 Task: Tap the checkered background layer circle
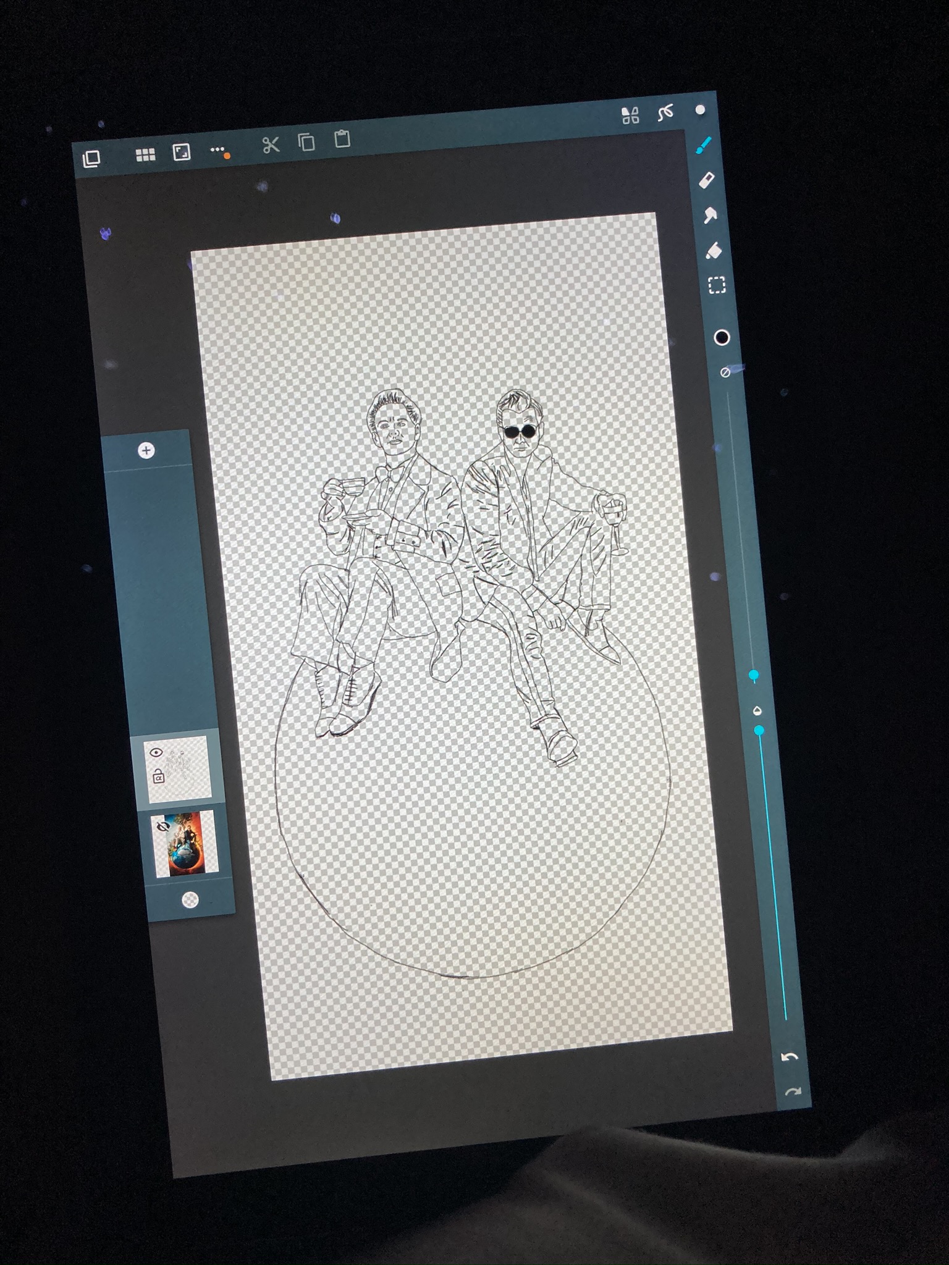point(190,900)
